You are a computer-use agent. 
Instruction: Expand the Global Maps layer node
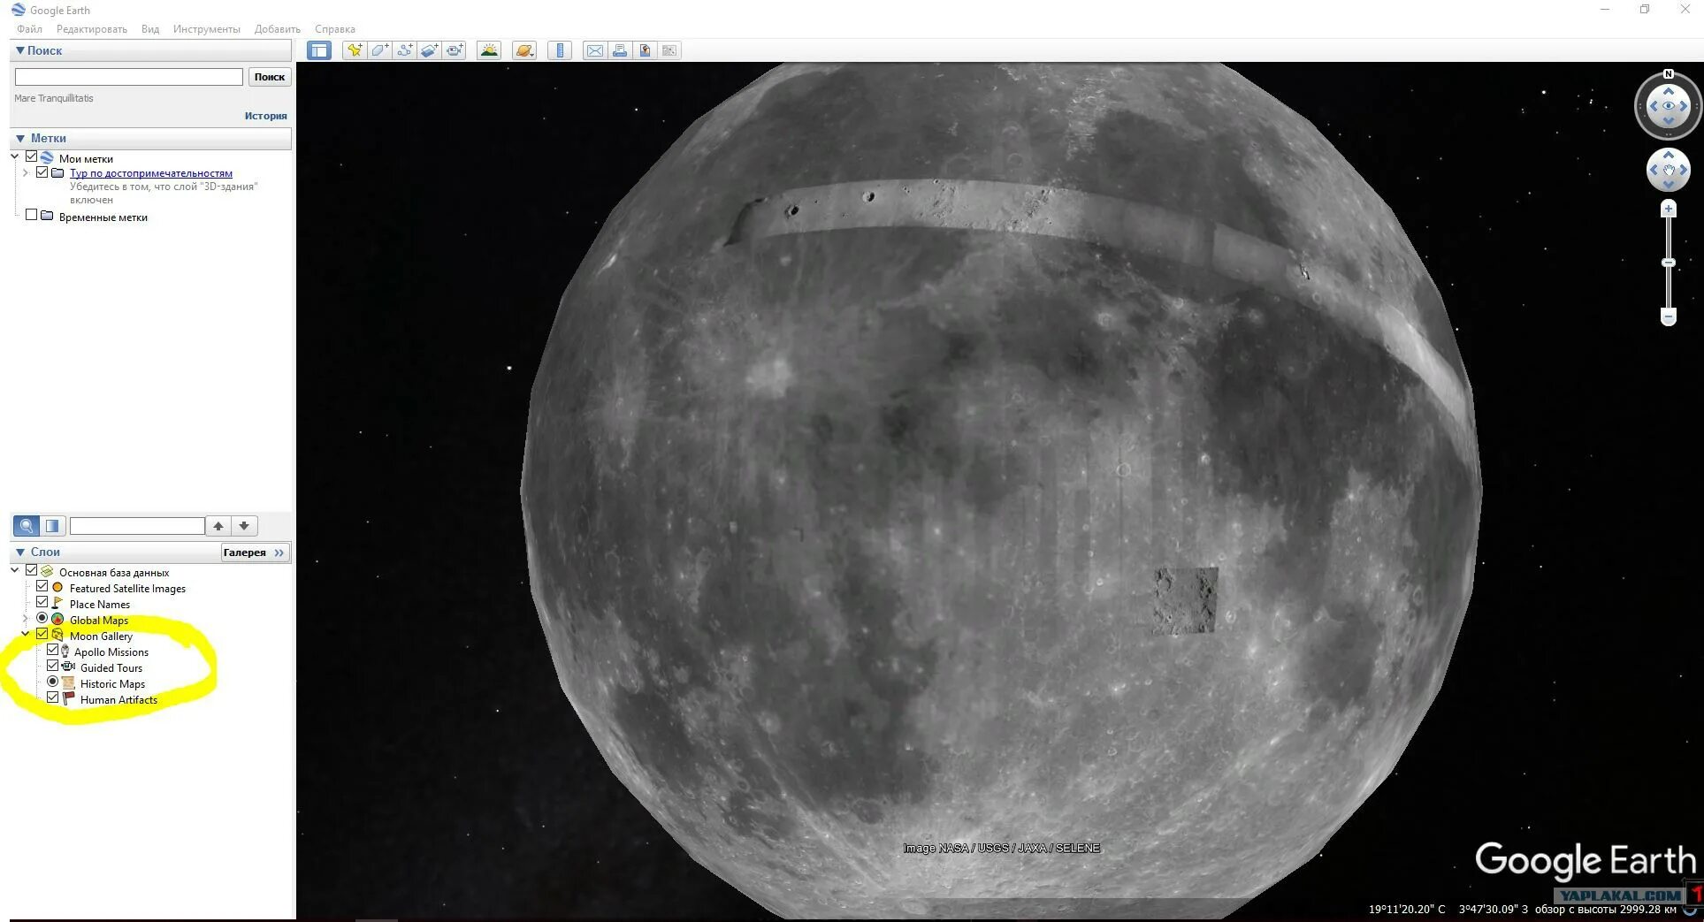click(26, 619)
